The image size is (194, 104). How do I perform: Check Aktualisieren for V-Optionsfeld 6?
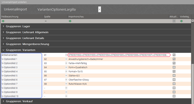(174, 80)
